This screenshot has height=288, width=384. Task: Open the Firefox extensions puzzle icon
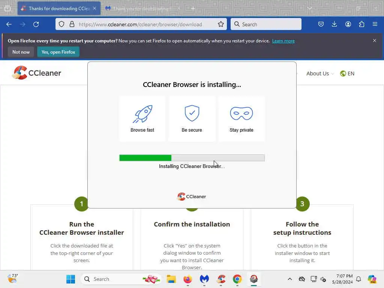point(361,24)
